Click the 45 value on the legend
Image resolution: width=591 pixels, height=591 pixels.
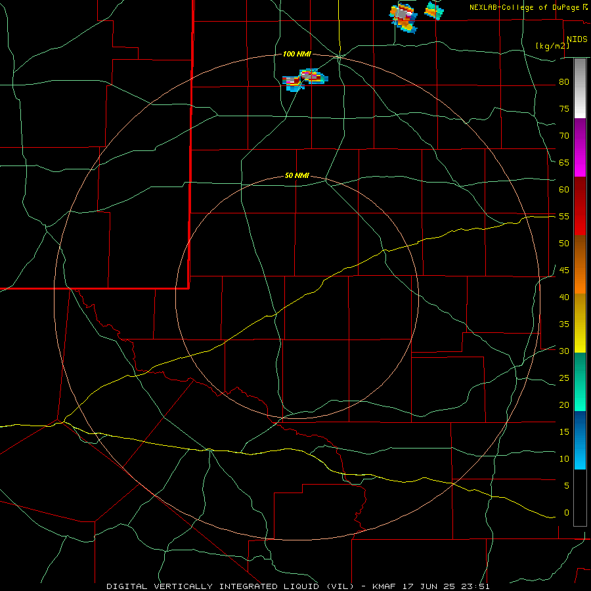pos(564,271)
